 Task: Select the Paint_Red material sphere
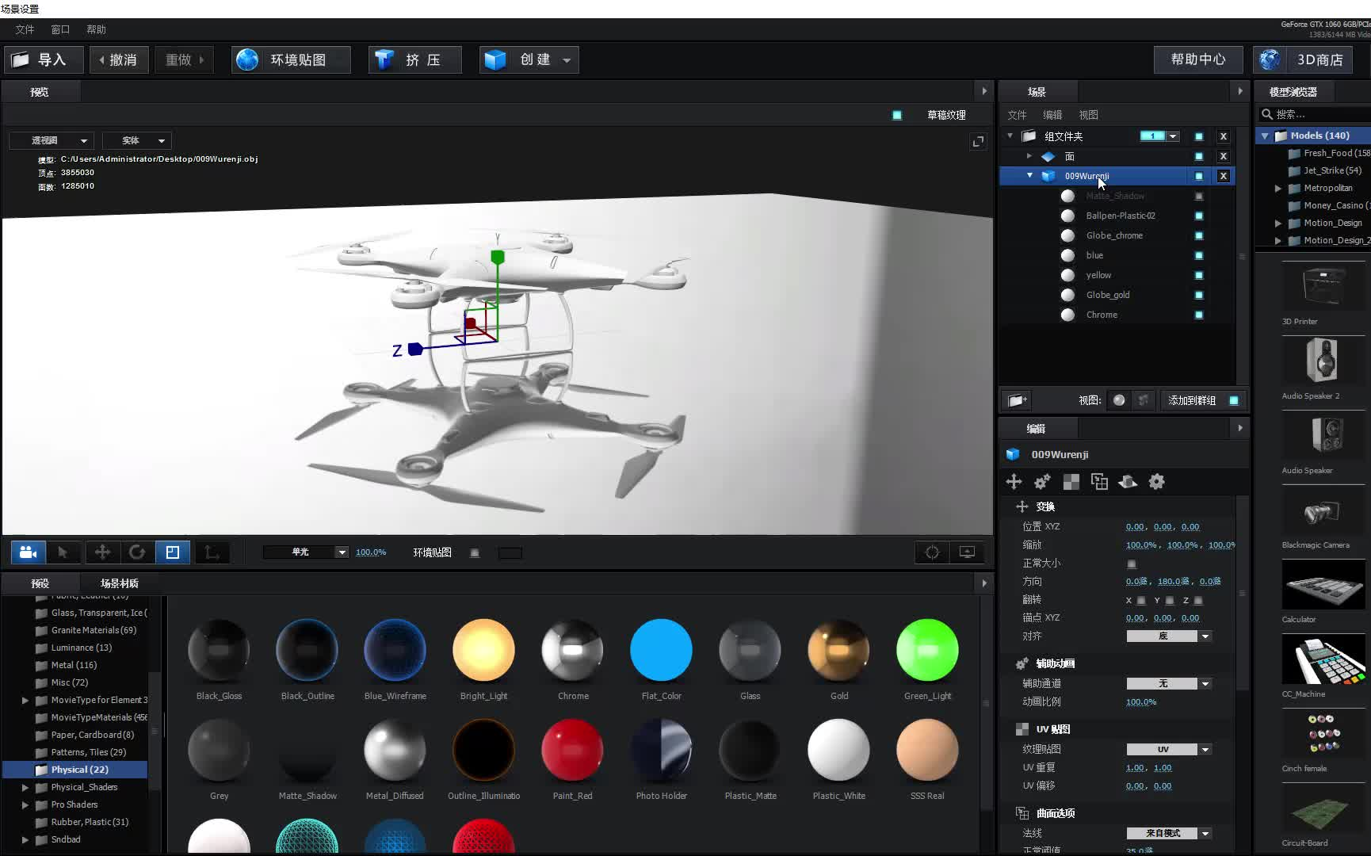(572, 749)
